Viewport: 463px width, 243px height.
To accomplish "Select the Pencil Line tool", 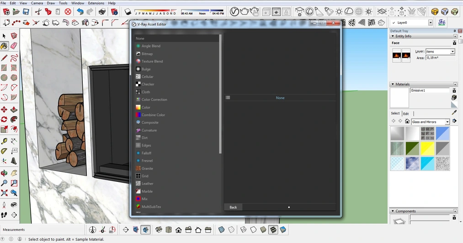I will point(4,58).
